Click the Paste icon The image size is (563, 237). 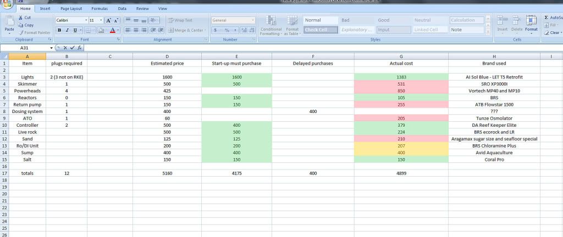9,21
